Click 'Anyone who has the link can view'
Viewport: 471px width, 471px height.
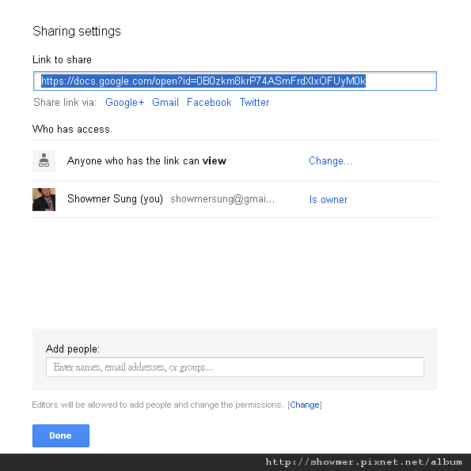point(146,161)
